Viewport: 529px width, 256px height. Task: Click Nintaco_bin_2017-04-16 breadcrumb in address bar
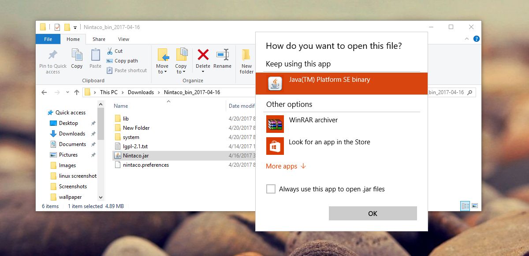(192, 92)
